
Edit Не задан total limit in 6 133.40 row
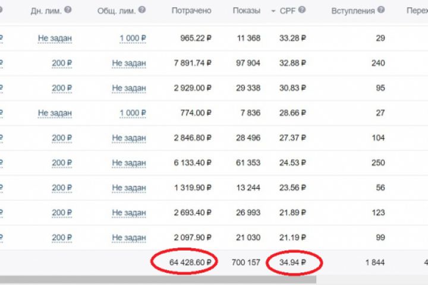click(129, 163)
